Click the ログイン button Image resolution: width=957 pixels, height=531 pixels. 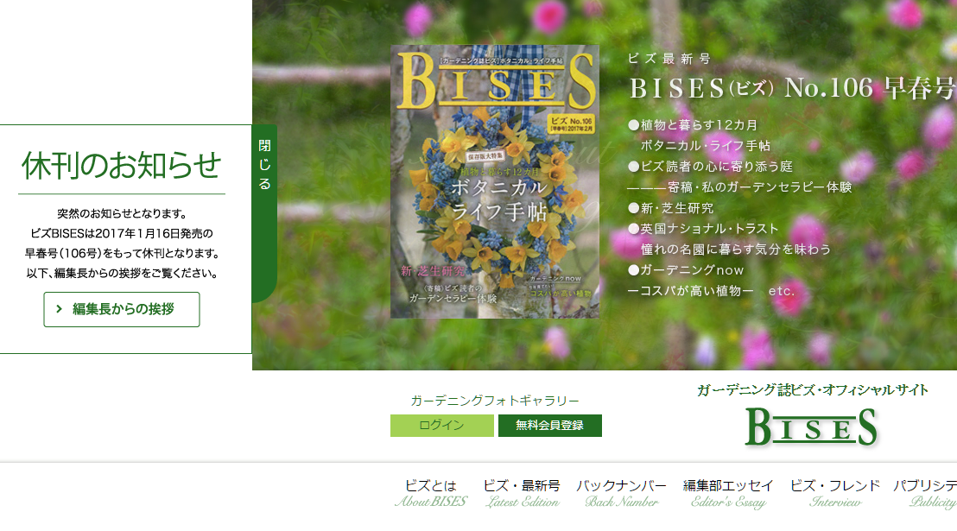(x=442, y=426)
